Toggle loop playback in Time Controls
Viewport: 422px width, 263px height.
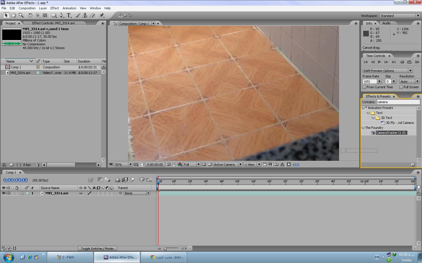click(409, 62)
